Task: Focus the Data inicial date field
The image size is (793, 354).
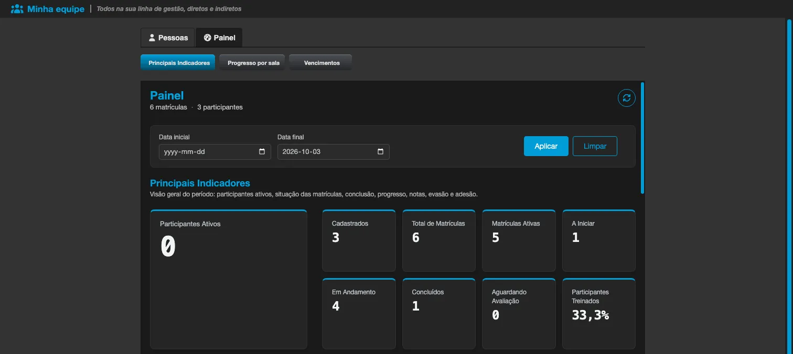Action: click(x=215, y=152)
